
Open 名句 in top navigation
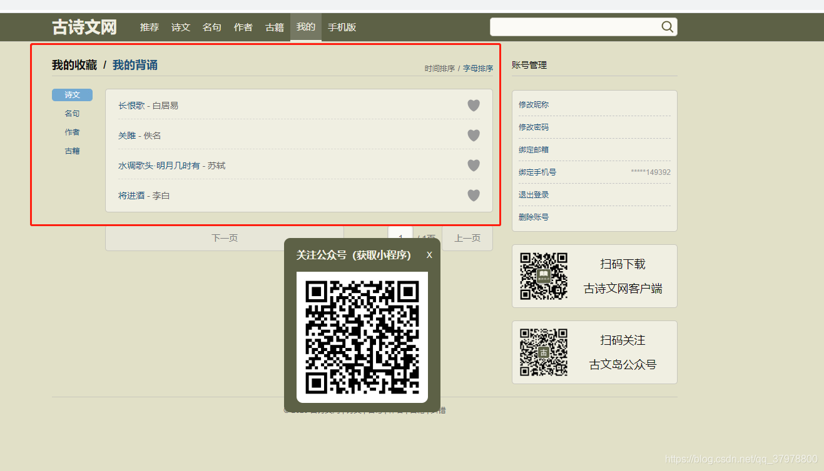212,27
